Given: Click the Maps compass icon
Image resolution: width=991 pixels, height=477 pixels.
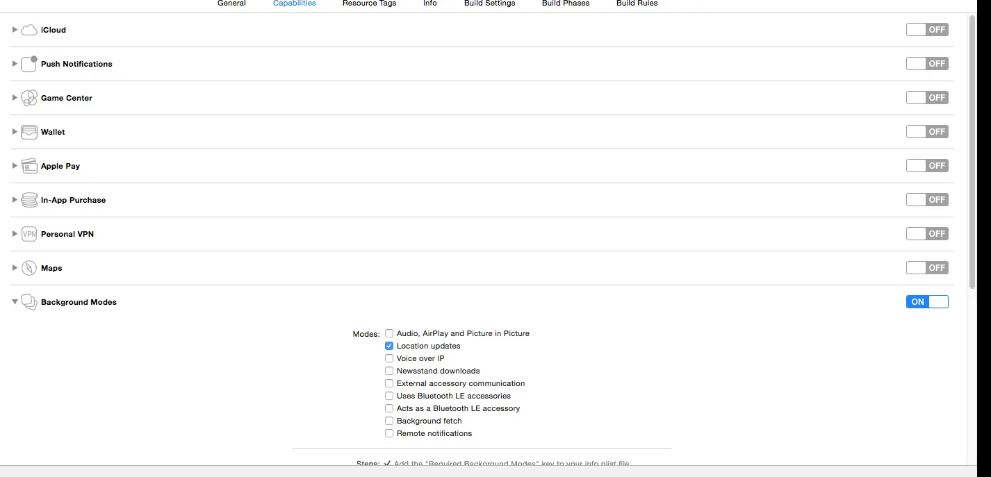Looking at the screenshot, I should pos(29,268).
